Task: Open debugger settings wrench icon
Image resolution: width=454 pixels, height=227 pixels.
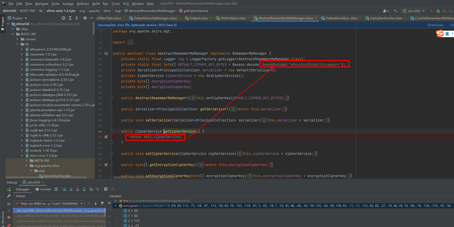Action: point(9,196)
